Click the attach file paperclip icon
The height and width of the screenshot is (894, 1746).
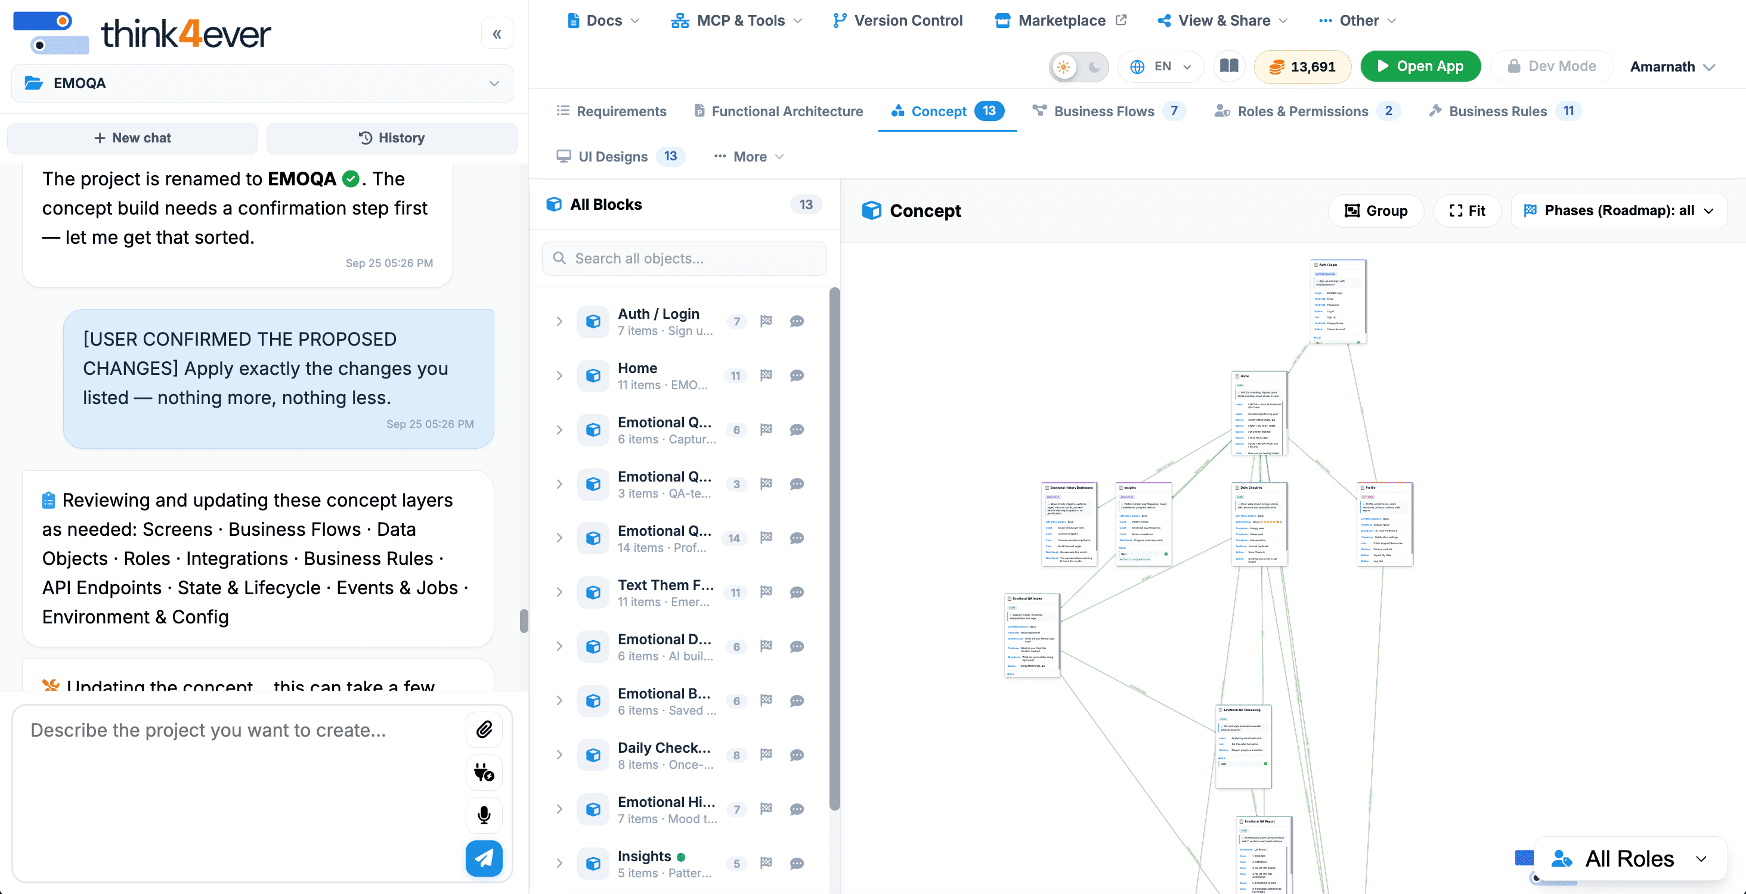click(x=484, y=730)
